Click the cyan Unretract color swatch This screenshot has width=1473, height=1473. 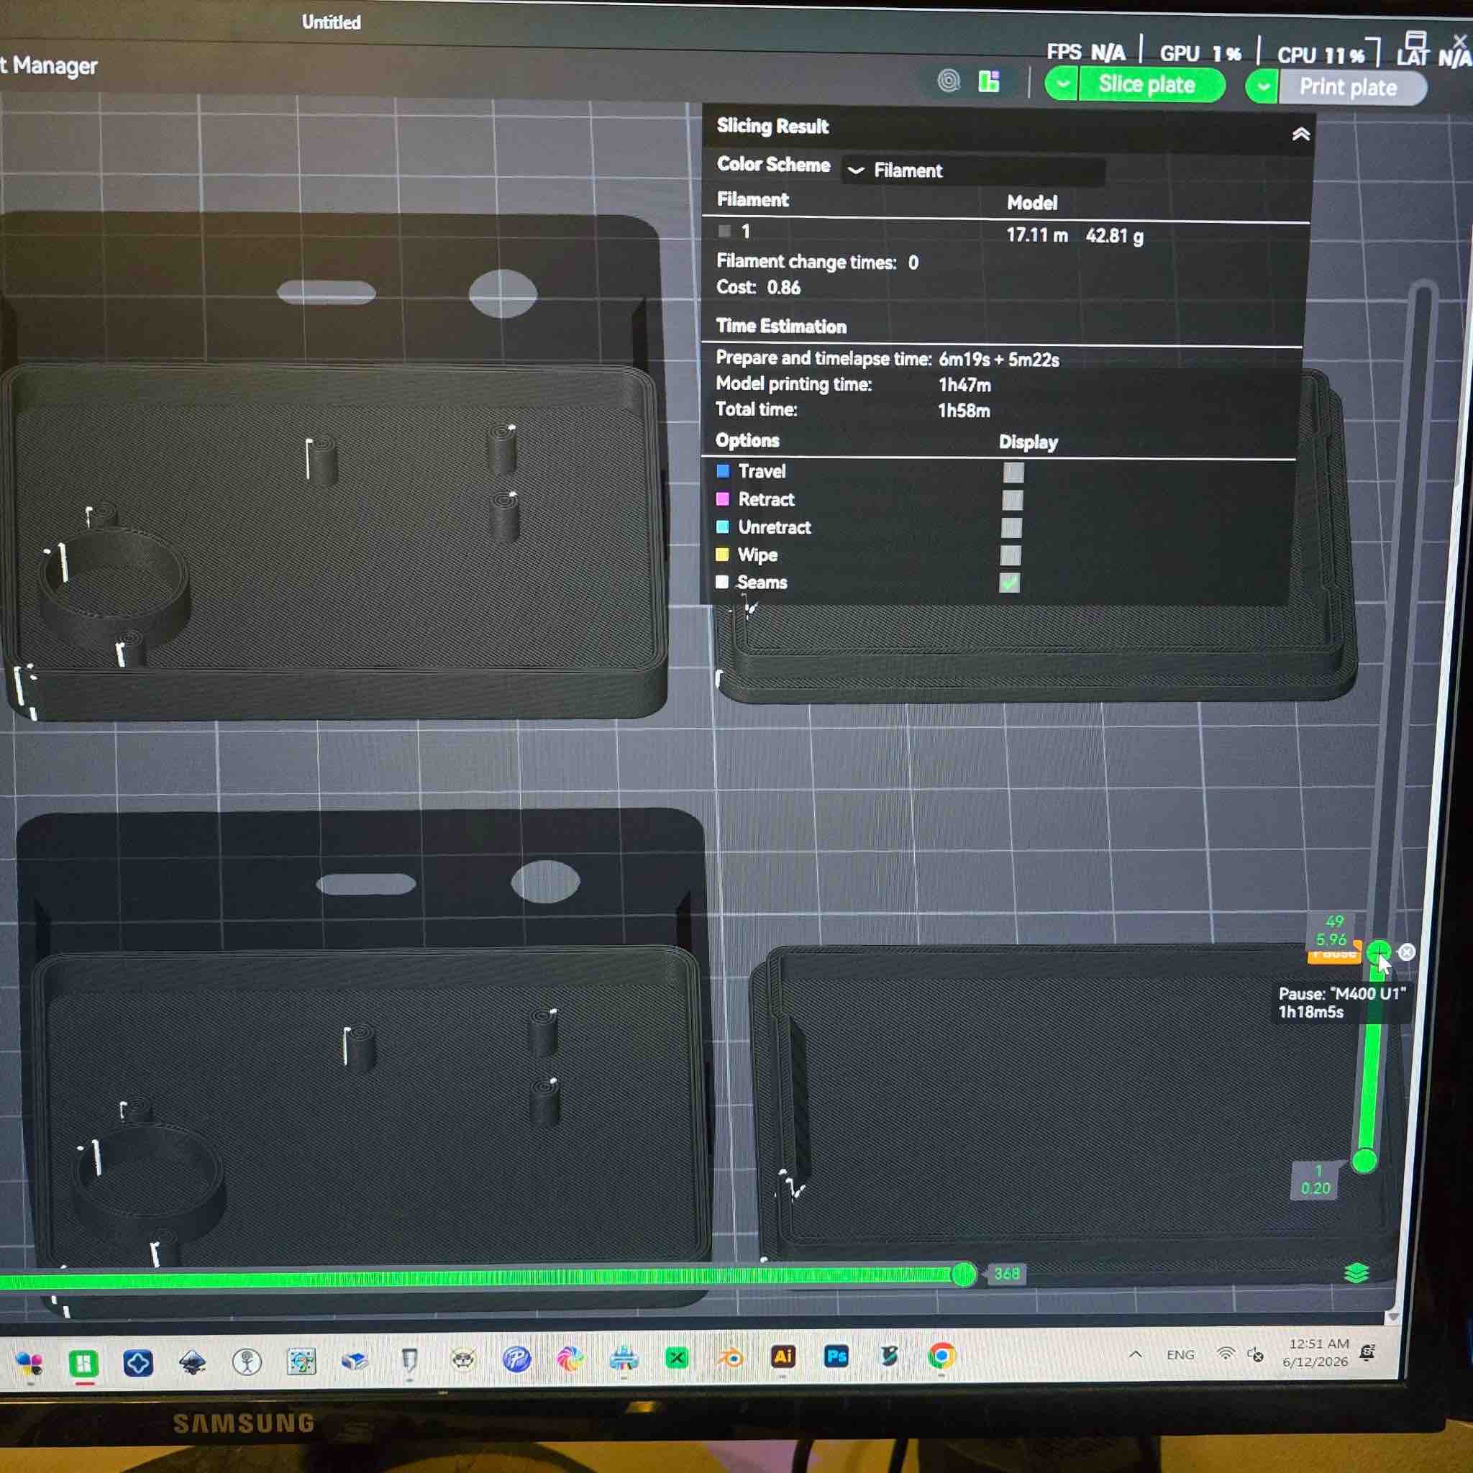pyautogui.click(x=723, y=526)
